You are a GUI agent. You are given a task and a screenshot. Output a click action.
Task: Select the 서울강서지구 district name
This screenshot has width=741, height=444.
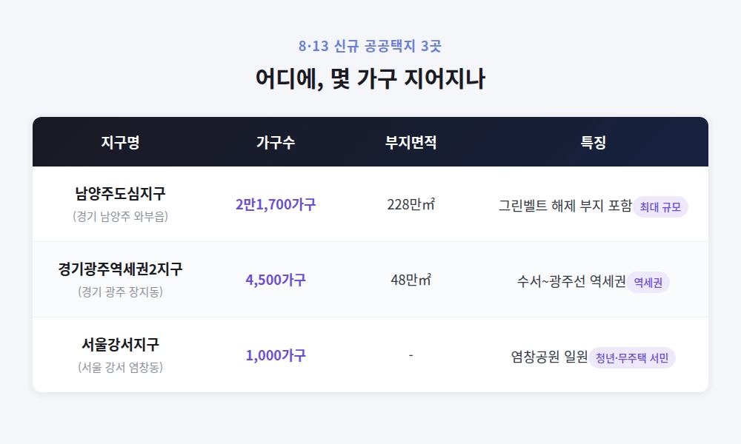[120, 344]
